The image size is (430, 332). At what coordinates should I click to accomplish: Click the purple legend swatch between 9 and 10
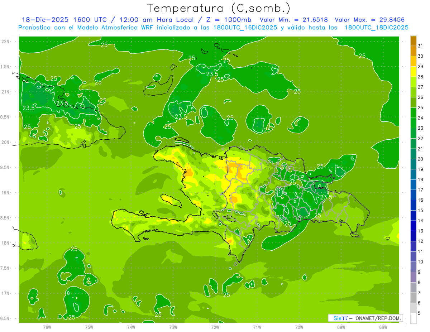pos(413,267)
